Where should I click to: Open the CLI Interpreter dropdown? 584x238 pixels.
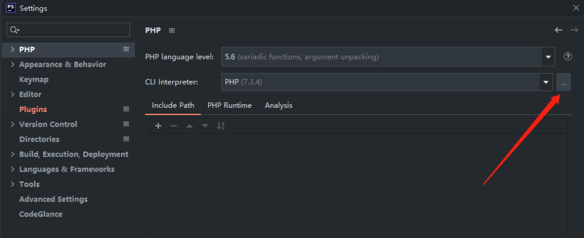coord(546,82)
